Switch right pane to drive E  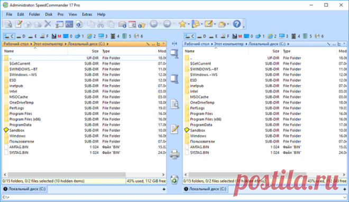tap(214, 36)
